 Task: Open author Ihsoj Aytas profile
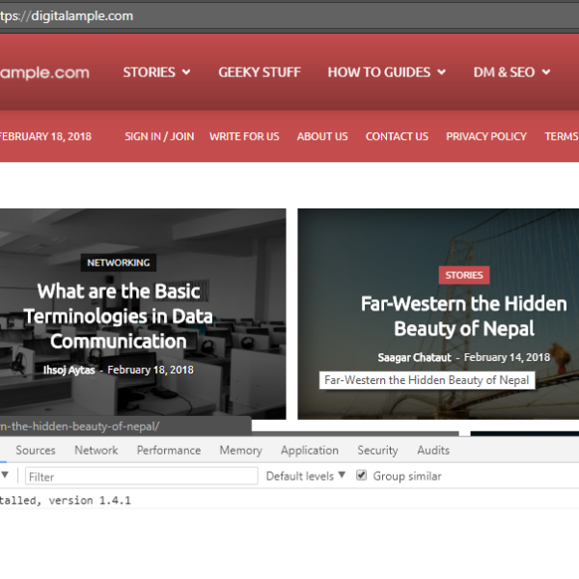(69, 370)
